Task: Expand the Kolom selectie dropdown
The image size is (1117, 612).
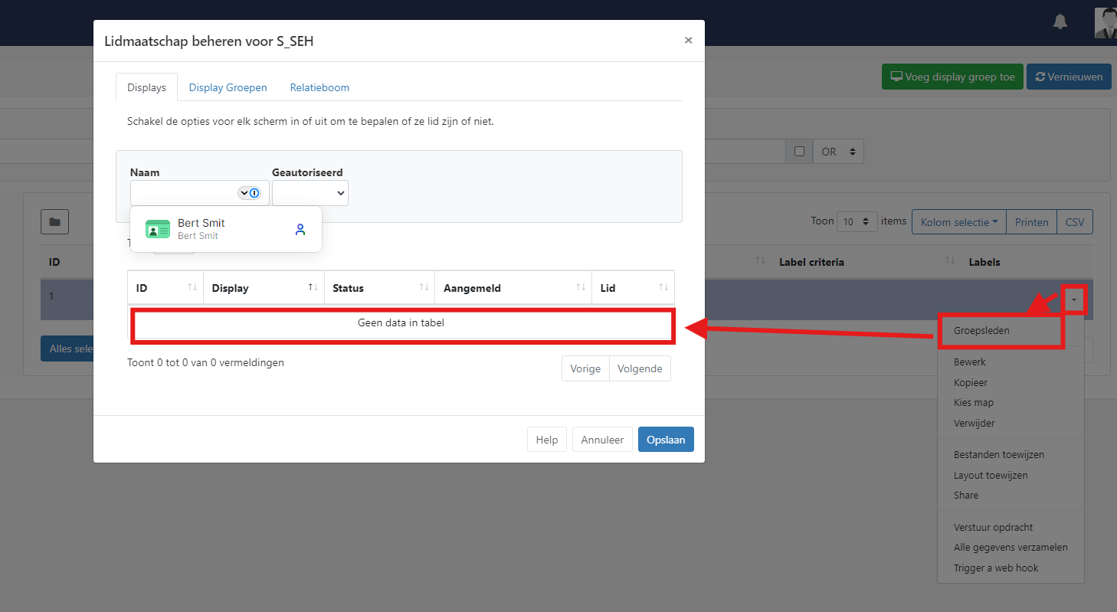Action: tap(958, 222)
